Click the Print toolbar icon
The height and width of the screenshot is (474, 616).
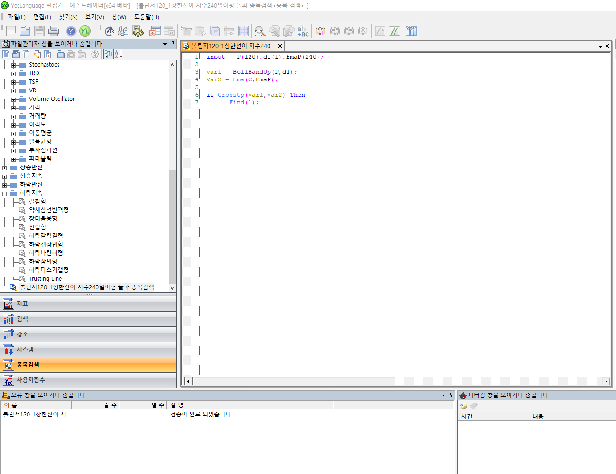[54, 31]
